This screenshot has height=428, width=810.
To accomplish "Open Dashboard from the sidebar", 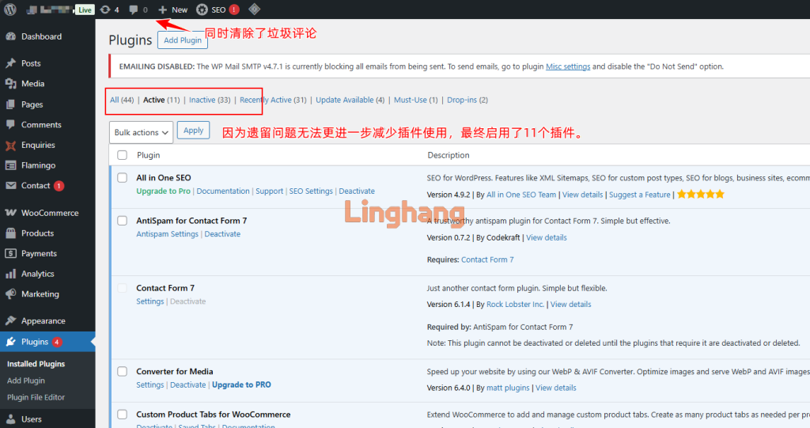I will click(41, 36).
